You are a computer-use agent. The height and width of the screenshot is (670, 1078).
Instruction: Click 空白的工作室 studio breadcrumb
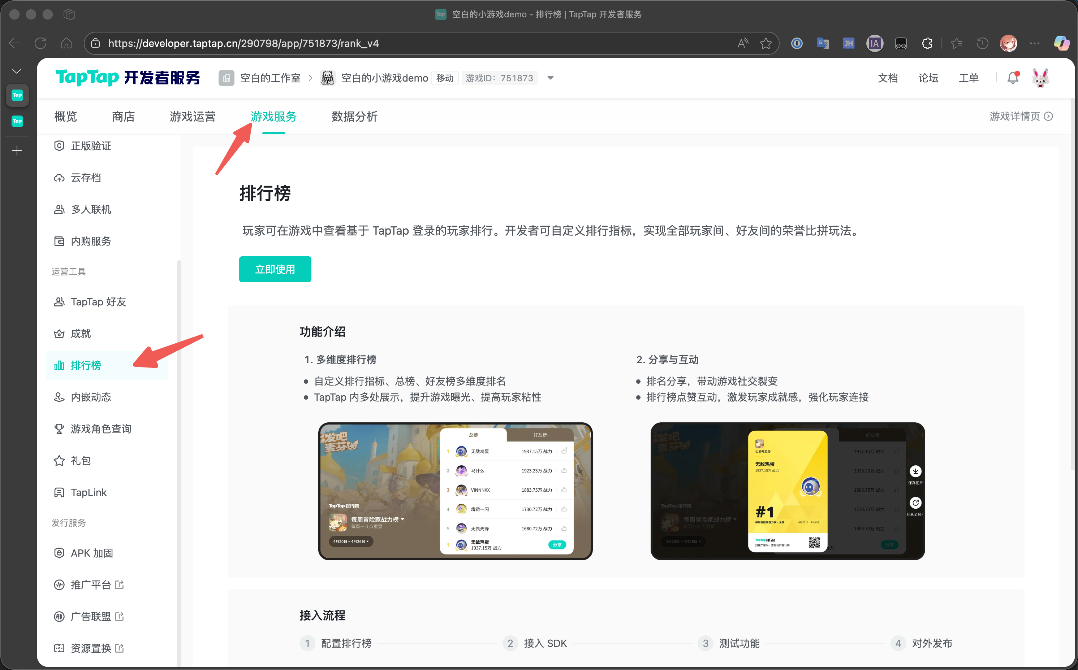point(270,78)
